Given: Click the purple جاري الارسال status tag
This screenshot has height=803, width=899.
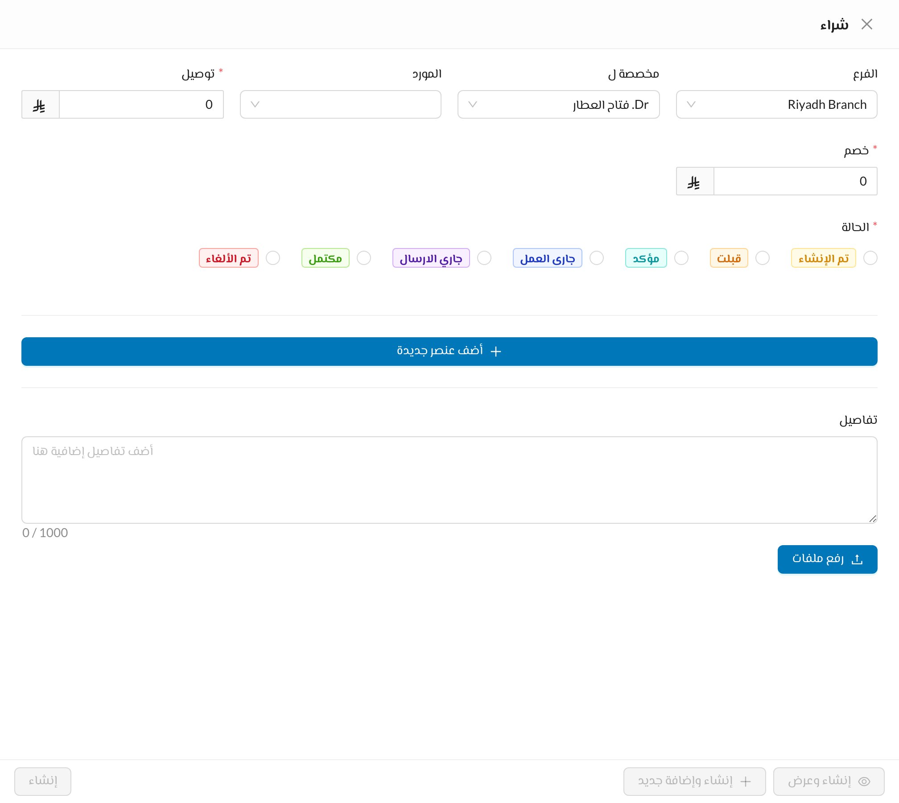Looking at the screenshot, I should [x=431, y=258].
